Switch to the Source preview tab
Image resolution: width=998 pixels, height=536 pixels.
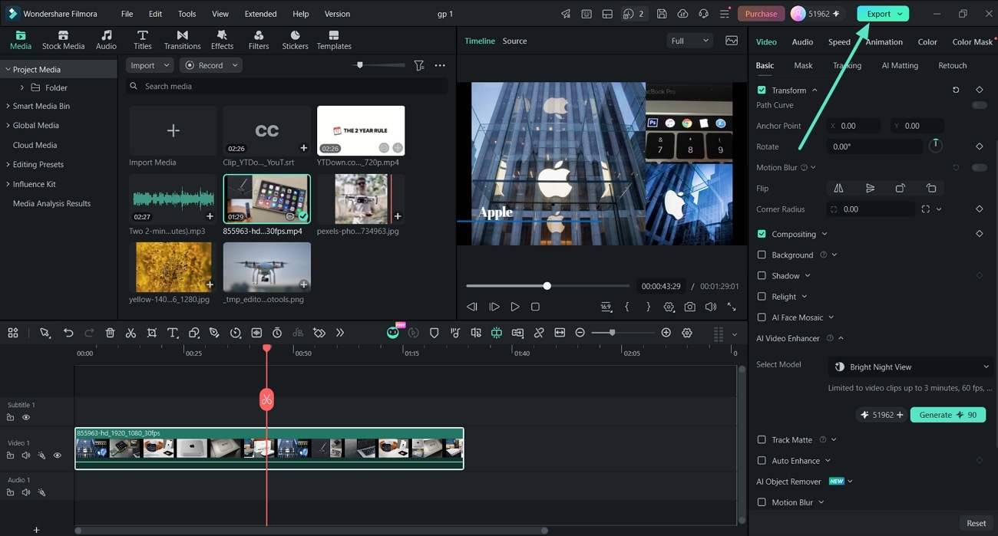pos(514,41)
